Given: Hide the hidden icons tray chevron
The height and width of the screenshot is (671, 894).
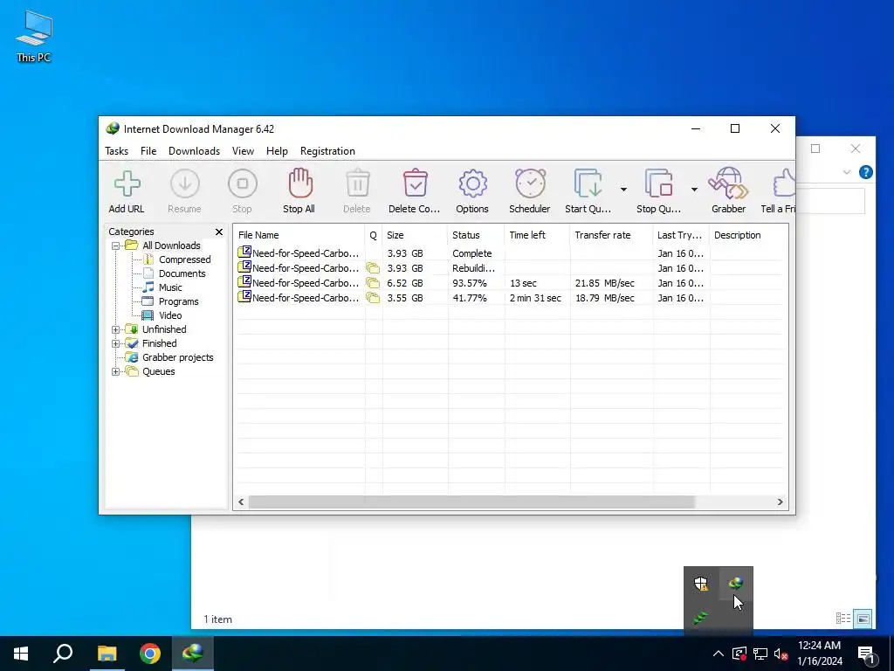Looking at the screenshot, I should tap(719, 654).
